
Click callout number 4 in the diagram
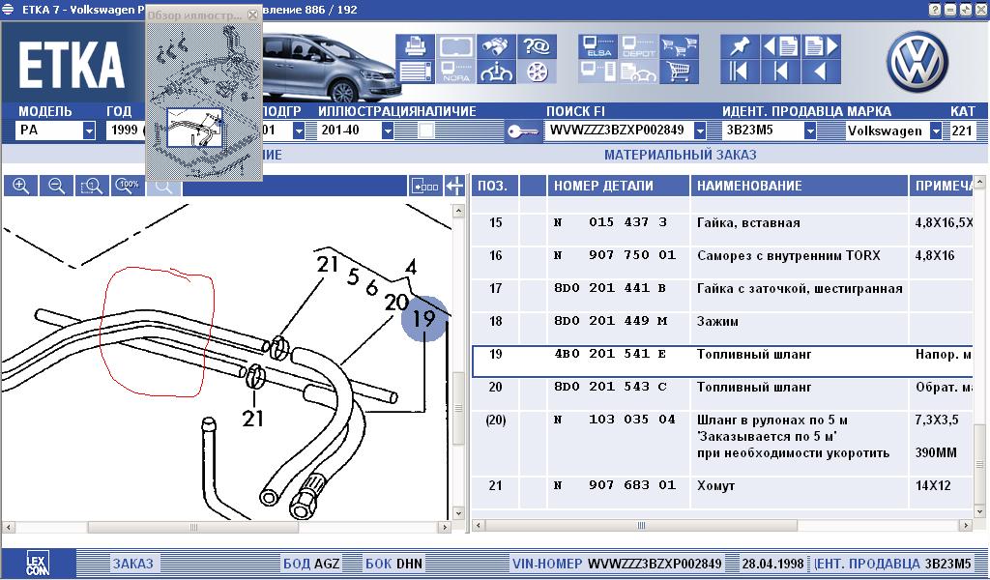(411, 268)
